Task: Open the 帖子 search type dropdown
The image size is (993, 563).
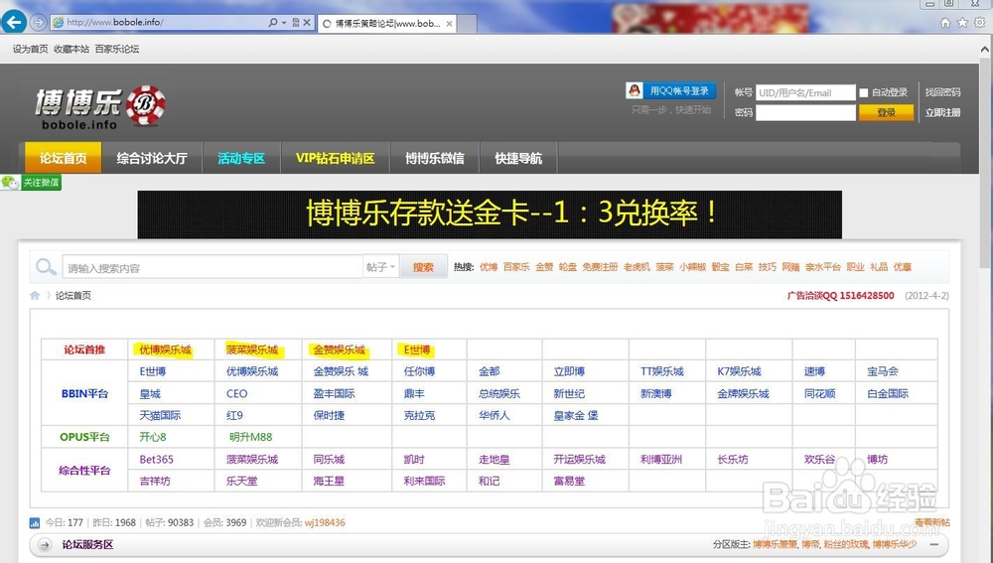Action: coord(380,267)
